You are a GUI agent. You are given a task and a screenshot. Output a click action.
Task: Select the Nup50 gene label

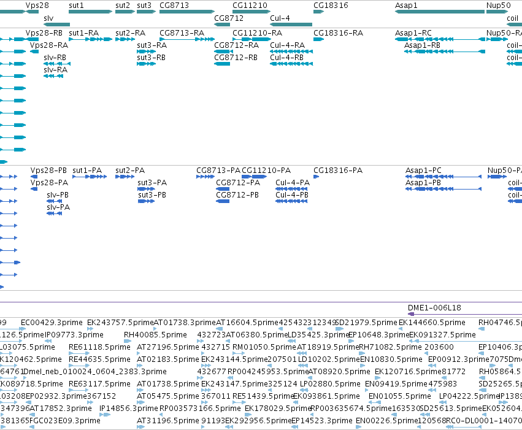[x=498, y=6]
